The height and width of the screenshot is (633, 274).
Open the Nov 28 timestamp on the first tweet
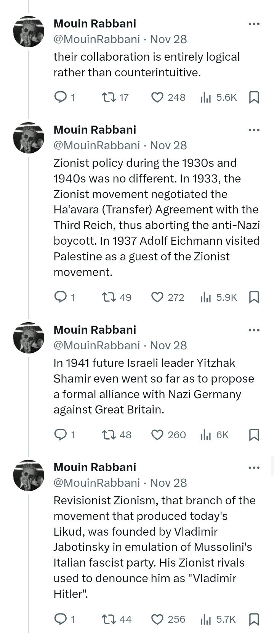pos(168,39)
